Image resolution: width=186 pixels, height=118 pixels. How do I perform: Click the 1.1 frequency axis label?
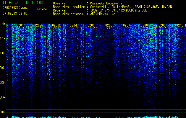click(2, 38)
